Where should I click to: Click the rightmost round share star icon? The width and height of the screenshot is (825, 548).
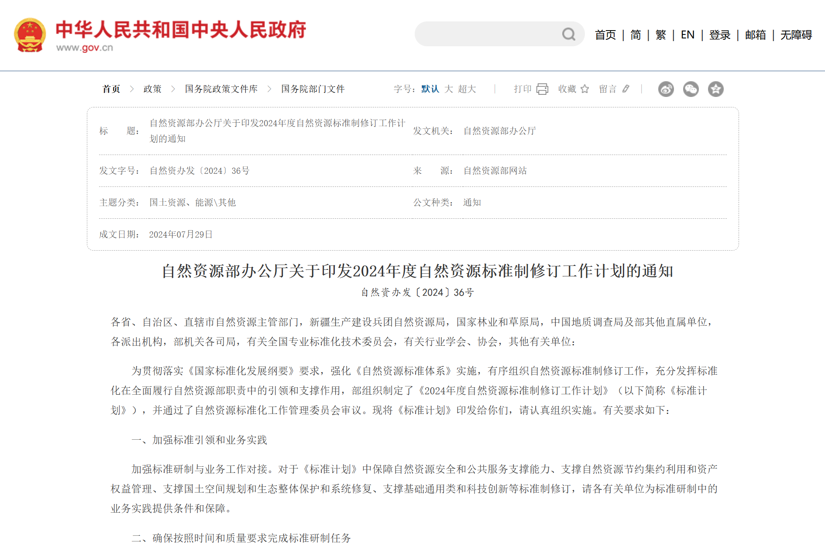point(715,89)
